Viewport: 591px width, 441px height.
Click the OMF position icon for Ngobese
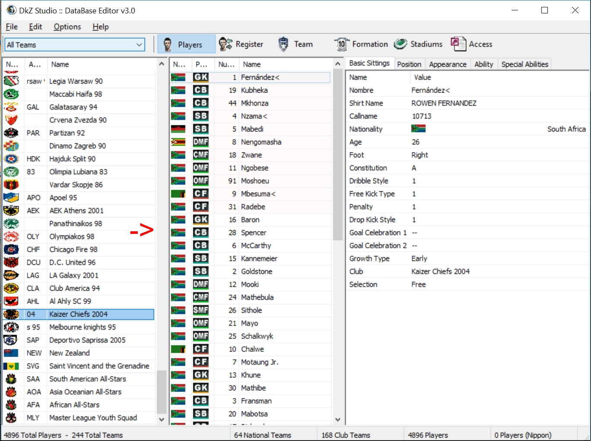pyautogui.click(x=201, y=168)
